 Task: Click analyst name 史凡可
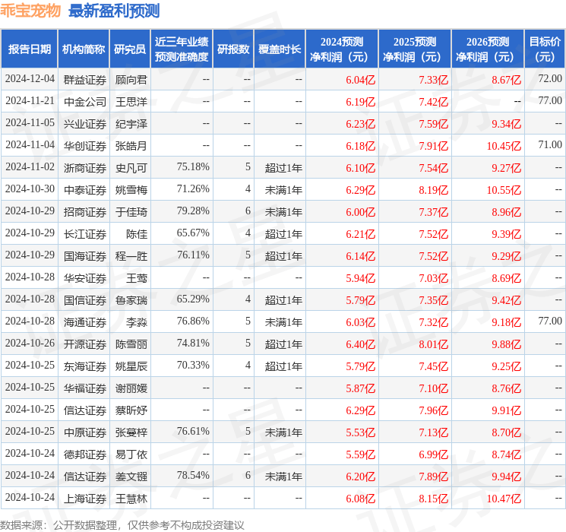click(x=131, y=168)
